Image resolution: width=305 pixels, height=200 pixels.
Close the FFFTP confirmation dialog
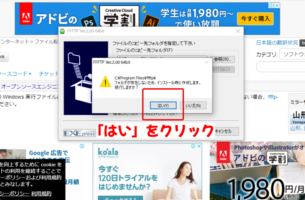click(207, 62)
